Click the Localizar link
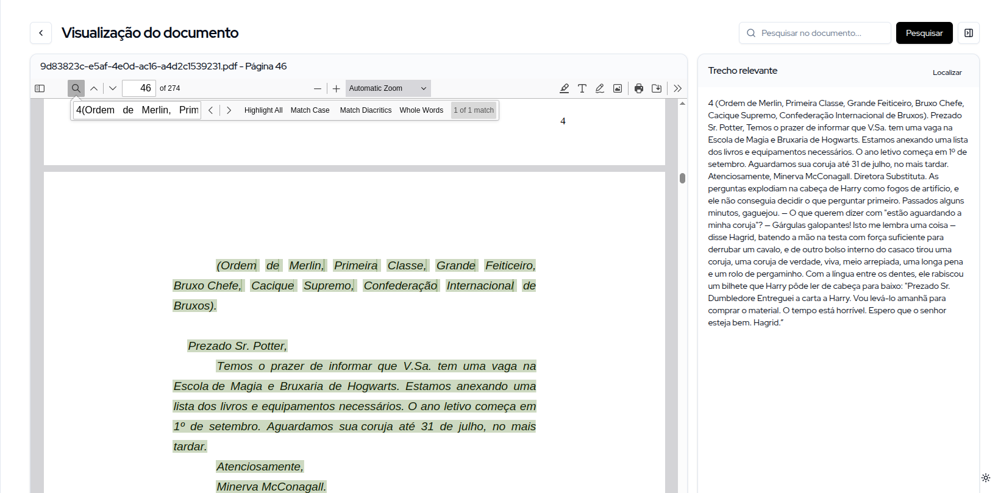 pos(947,73)
